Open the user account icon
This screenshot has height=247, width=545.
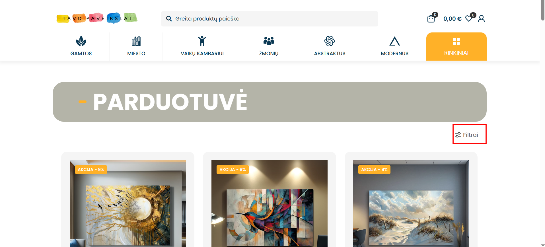[481, 19]
